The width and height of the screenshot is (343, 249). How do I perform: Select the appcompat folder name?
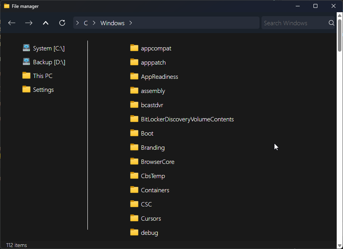[156, 48]
